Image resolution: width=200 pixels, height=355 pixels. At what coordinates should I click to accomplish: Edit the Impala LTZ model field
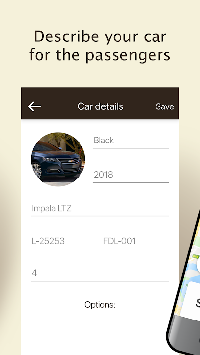coord(100,209)
